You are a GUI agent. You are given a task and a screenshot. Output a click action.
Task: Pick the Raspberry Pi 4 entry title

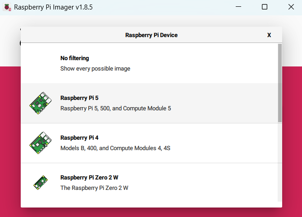tap(79, 138)
